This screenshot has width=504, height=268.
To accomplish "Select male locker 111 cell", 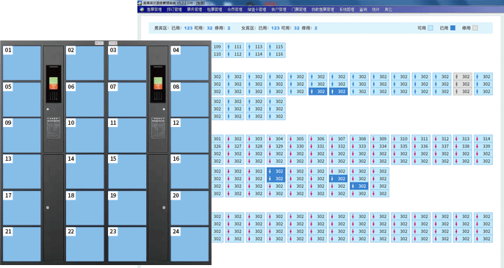I will point(234,46).
